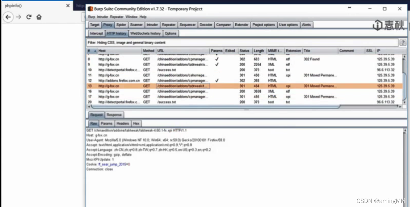
Task: Show the Response message tab
Action: click(x=114, y=115)
